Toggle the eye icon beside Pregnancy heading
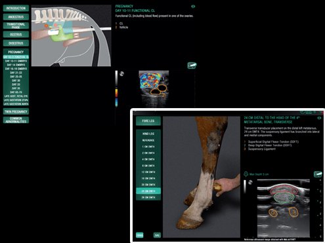Screen dimensions: 325x243 (193, 7)
